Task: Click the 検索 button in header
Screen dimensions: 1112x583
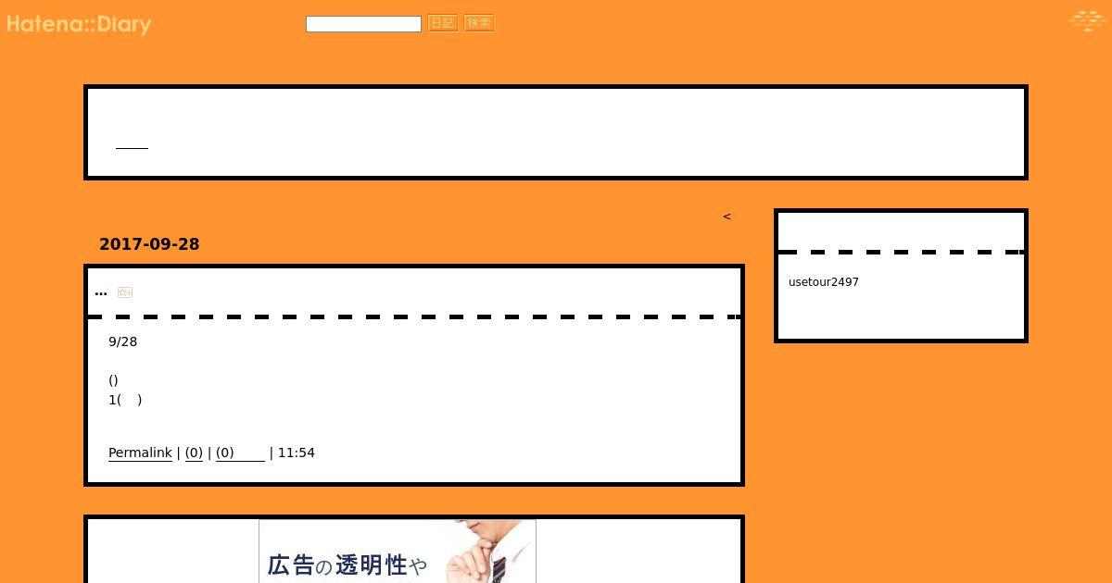Action: [479, 23]
